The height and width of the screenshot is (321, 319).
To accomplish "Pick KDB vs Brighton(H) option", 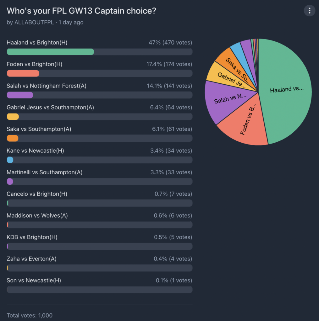I will tap(32, 237).
